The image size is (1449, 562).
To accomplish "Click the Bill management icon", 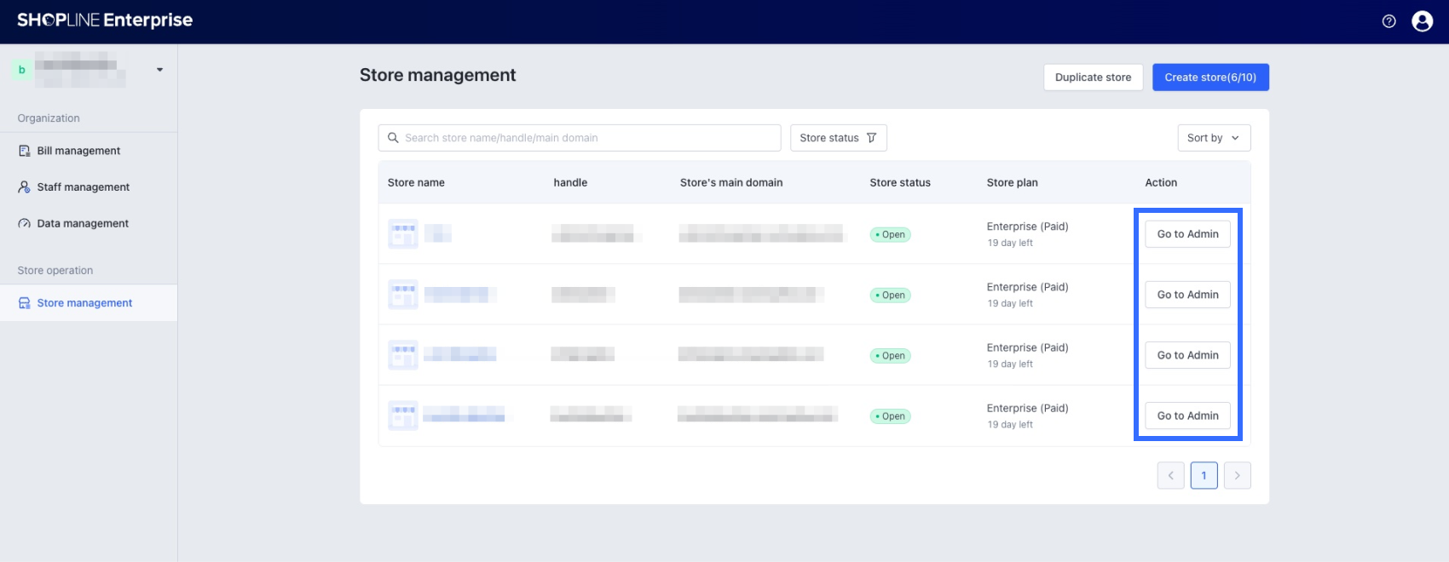I will coord(24,151).
